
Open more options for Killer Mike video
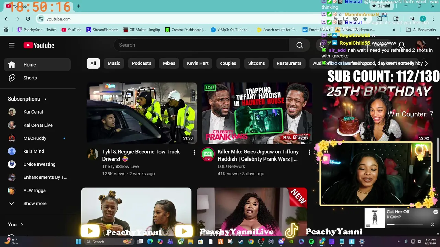[309, 152]
